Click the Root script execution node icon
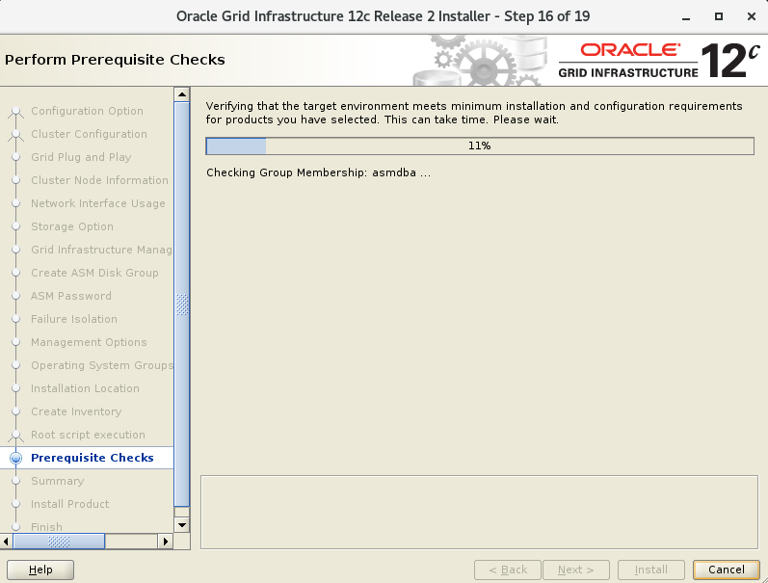 pyautogui.click(x=15, y=435)
